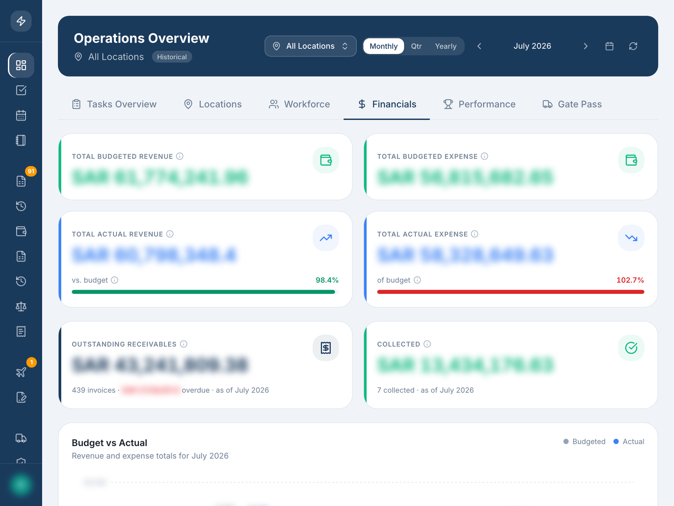Open the Financials tab
Viewport: 674px width, 506px height.
(387, 104)
